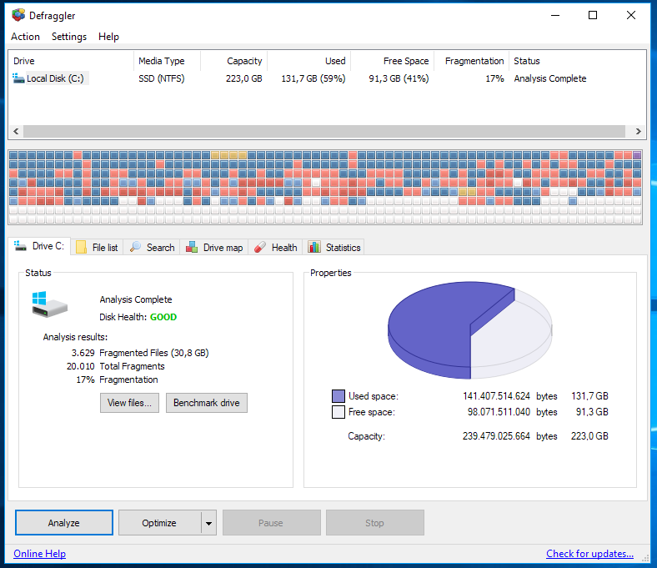Click the Free space color swatch
The height and width of the screenshot is (568, 657).
tap(339, 412)
